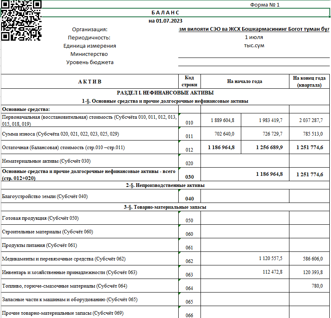Viewport: 331px width, 318px height.
Task: Click 'Строительные материалы (Субсчёт 060)' label
Action: 47,232
